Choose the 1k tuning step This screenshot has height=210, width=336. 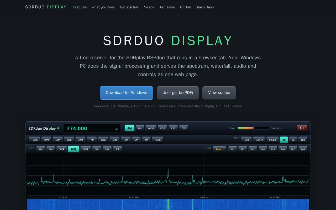284,140
